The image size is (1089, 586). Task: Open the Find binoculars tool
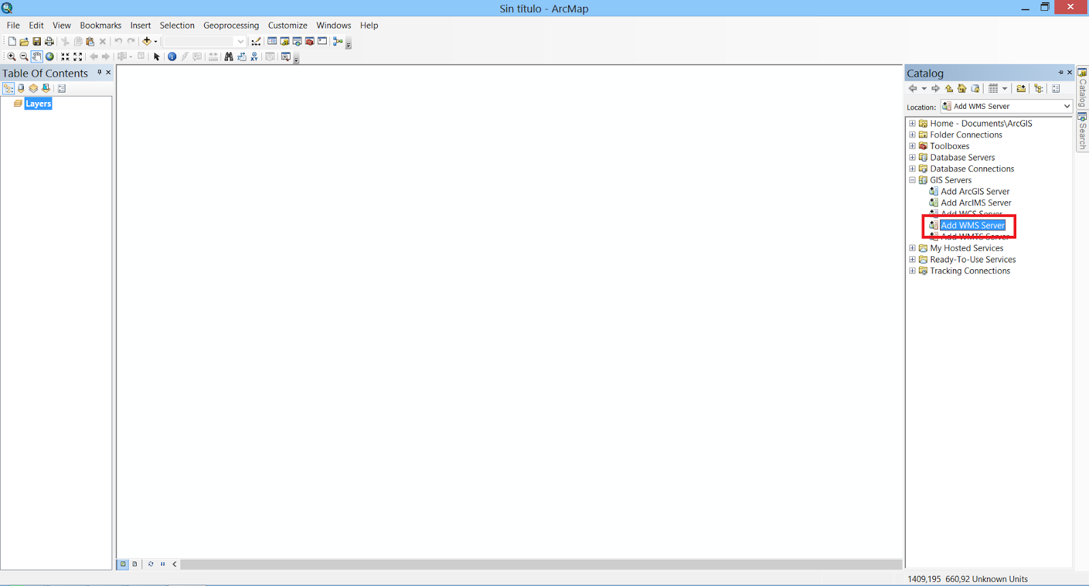(229, 56)
